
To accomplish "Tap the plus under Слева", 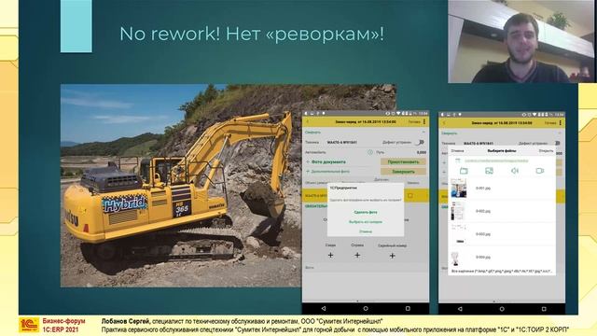I will (x=330, y=255).
